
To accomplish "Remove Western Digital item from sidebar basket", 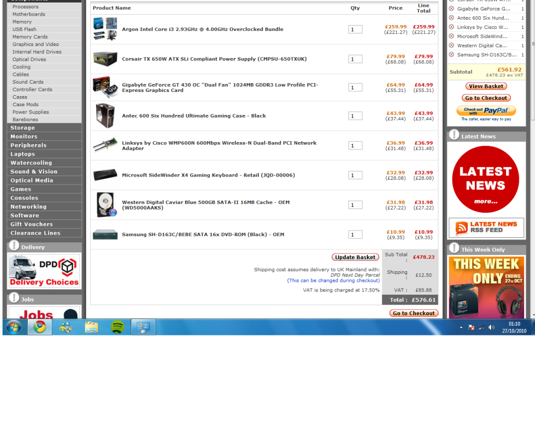I will pyautogui.click(x=451, y=45).
